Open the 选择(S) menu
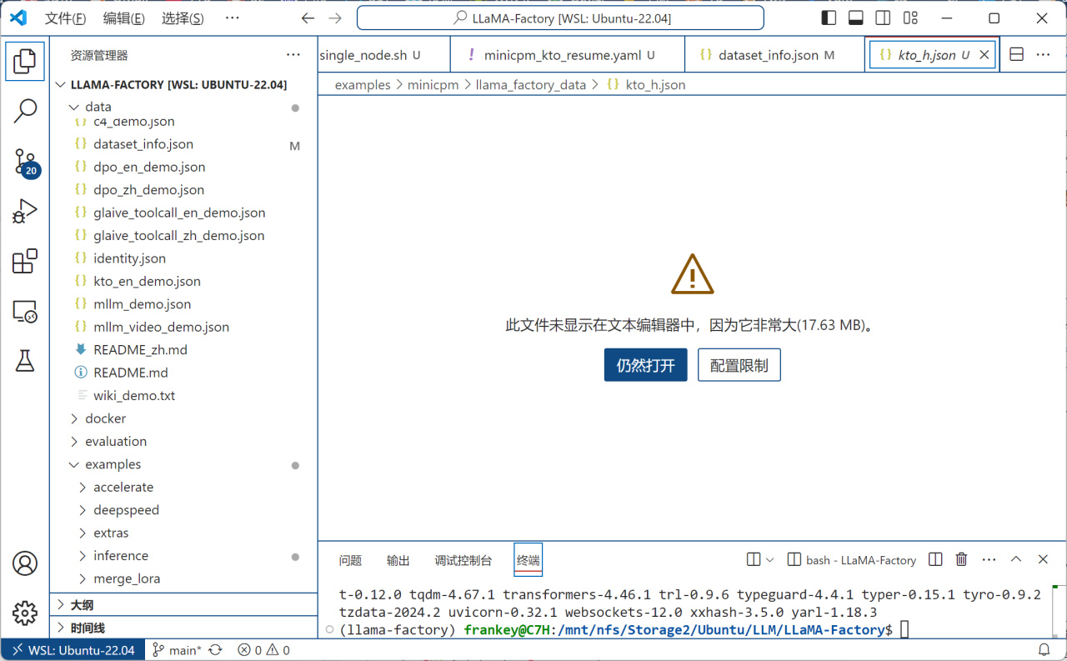Viewport: 1067px width, 661px height. 183,18
